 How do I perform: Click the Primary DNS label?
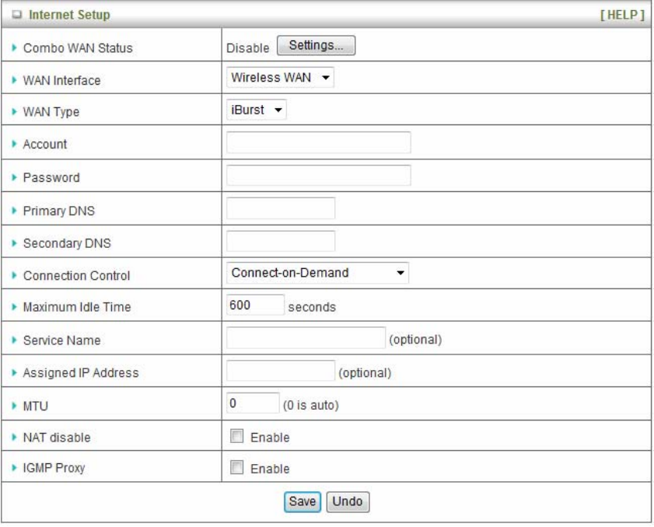pyautogui.click(x=59, y=211)
